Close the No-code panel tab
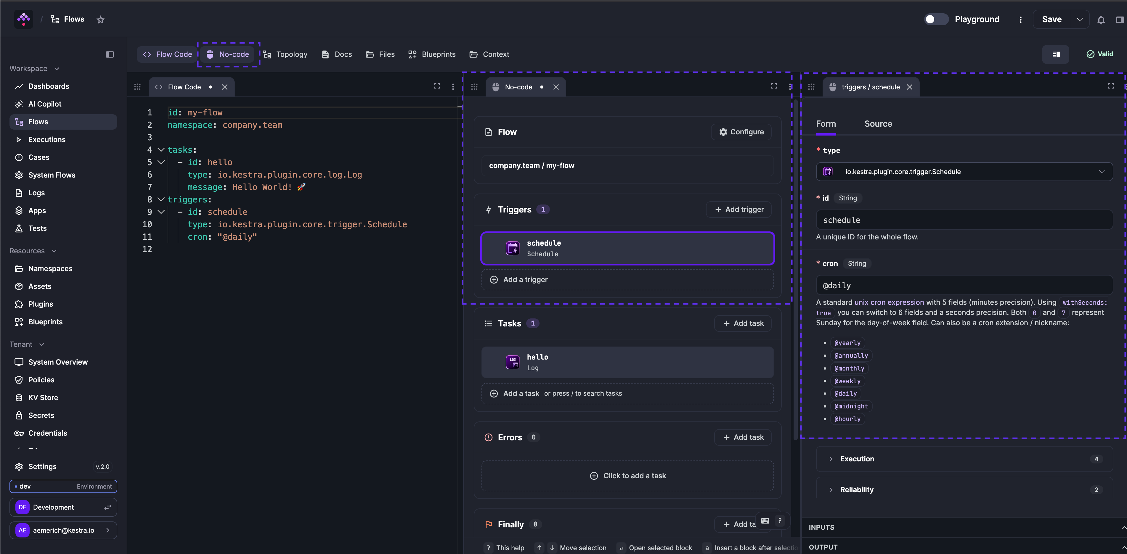This screenshot has height=554, width=1127. [556, 87]
